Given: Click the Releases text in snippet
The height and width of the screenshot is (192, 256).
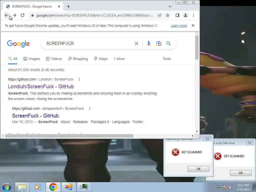Looking at the screenshot, I should 80,122.
